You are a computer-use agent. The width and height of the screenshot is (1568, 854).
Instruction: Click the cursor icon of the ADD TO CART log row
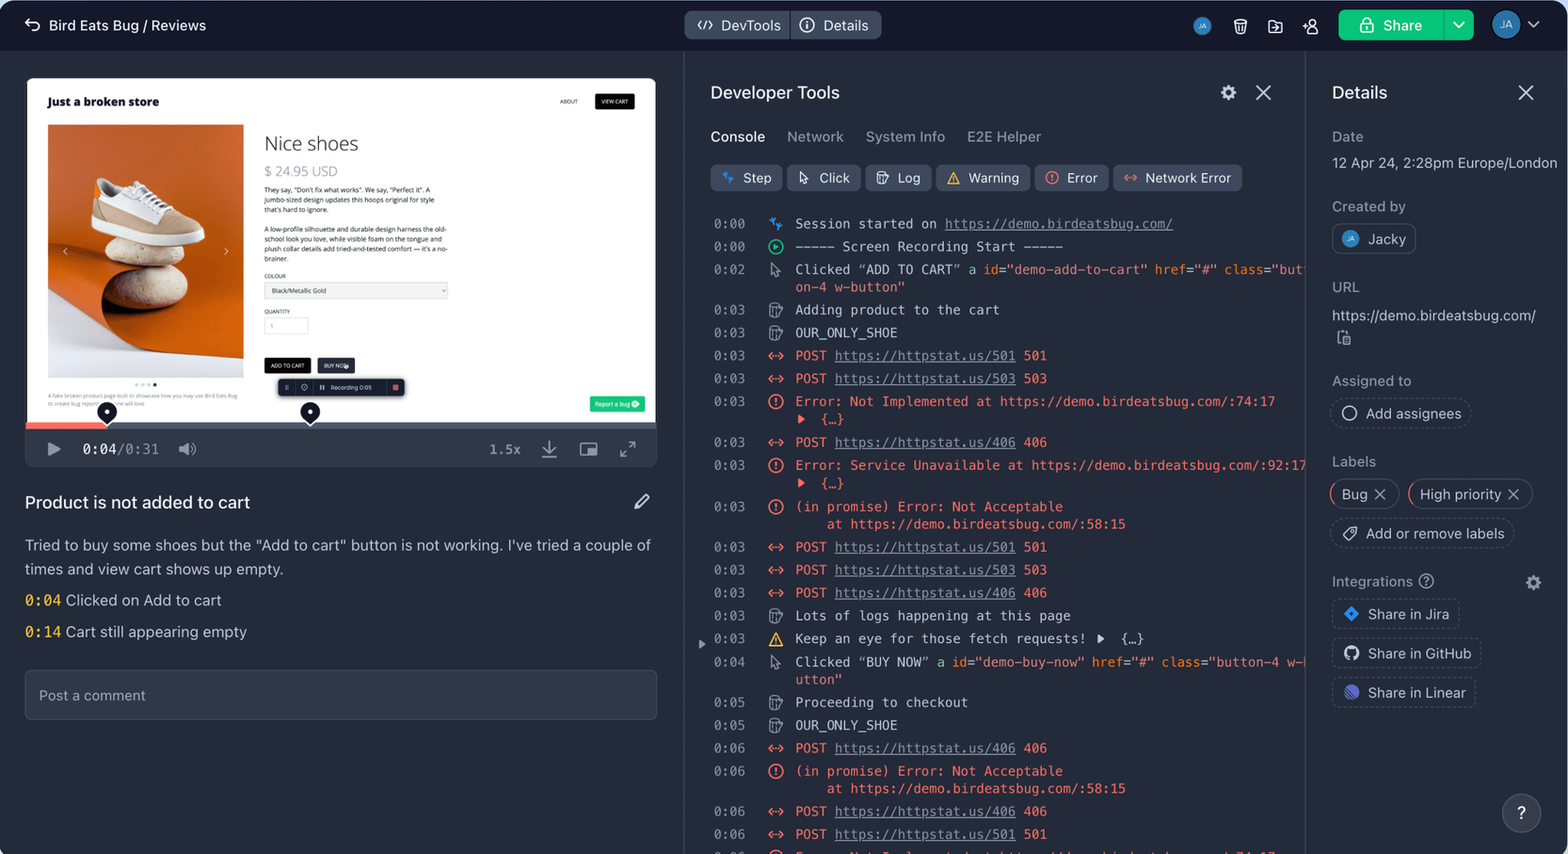(x=776, y=269)
